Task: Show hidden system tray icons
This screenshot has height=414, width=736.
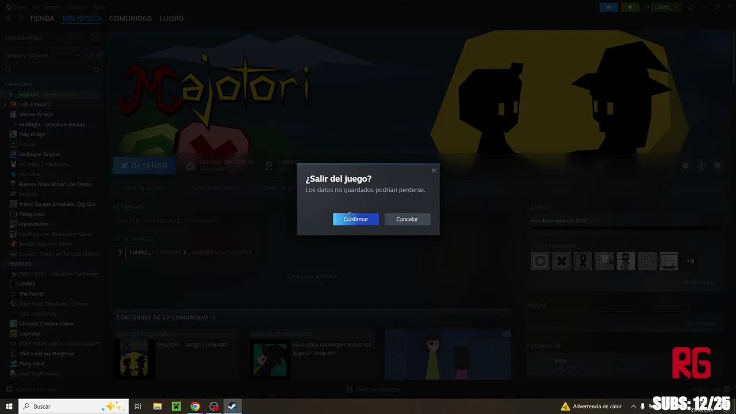Action: 633,407
